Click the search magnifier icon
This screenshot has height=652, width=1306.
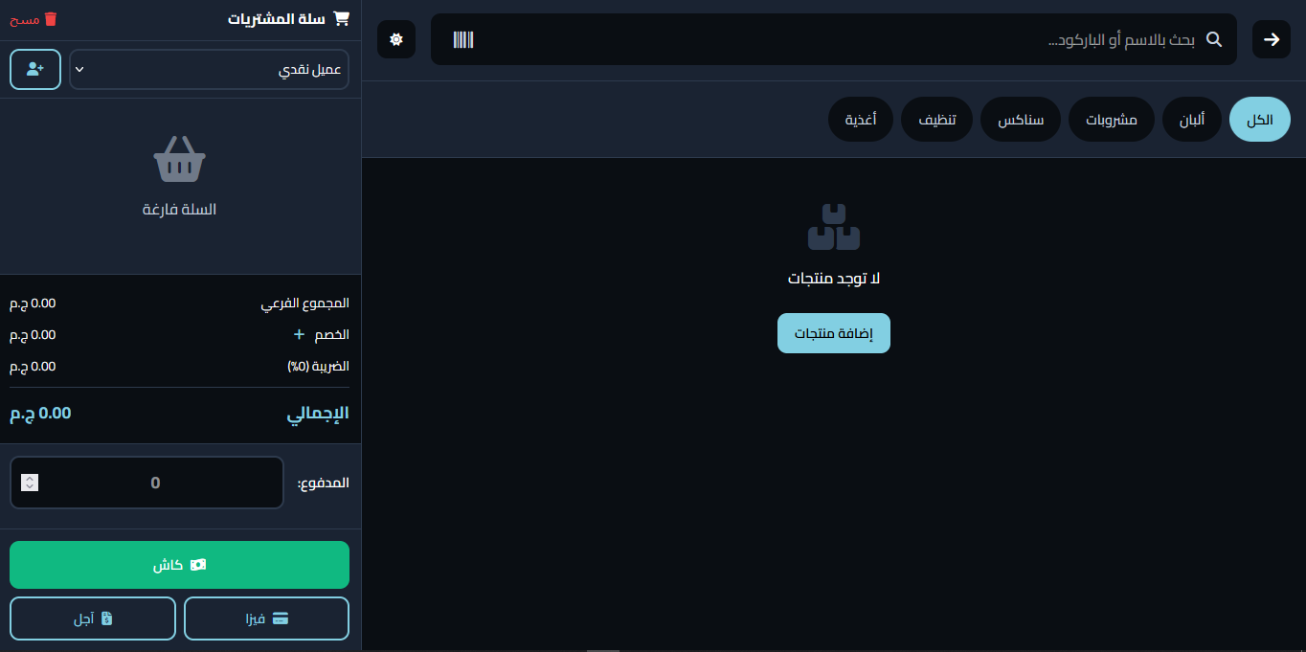[x=1214, y=39]
